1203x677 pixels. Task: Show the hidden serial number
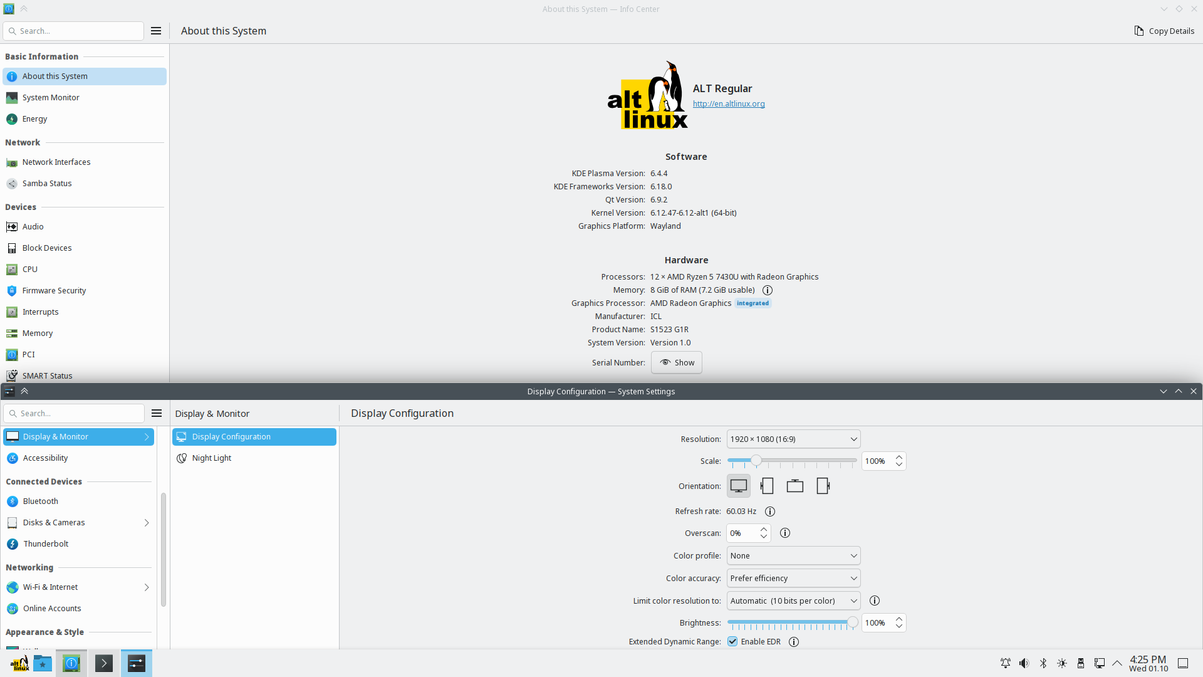677,362
